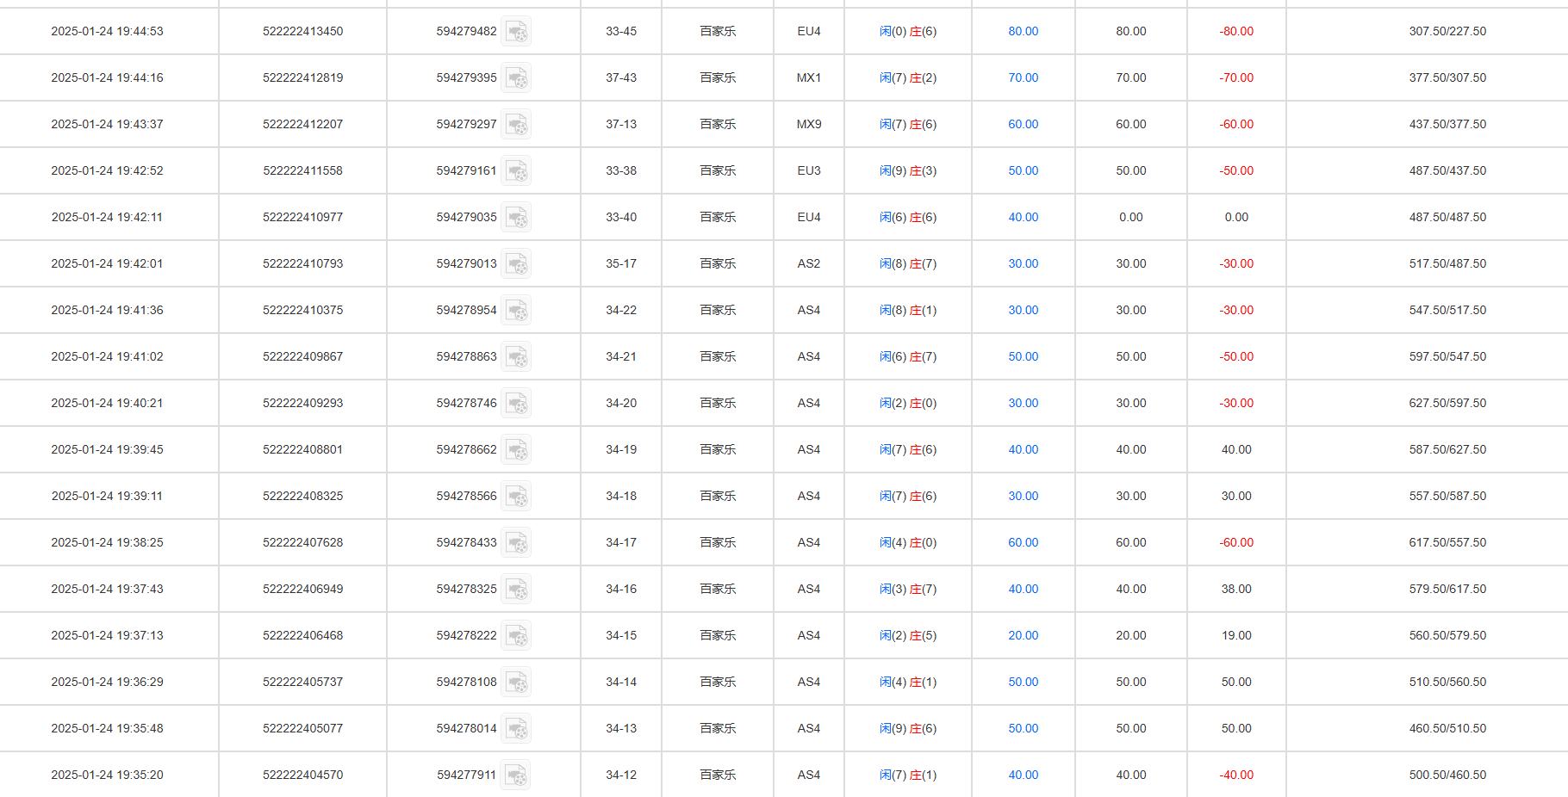Open the replay icon for round 594279297
The image size is (1568, 797).
[516, 125]
